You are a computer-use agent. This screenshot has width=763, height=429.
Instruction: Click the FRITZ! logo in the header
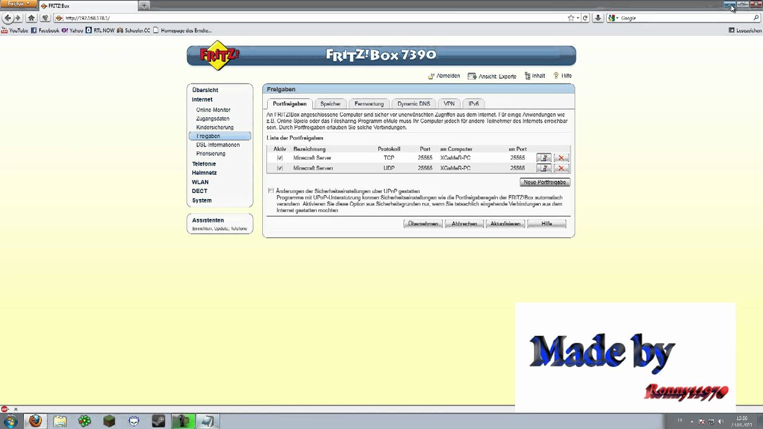[219, 55]
